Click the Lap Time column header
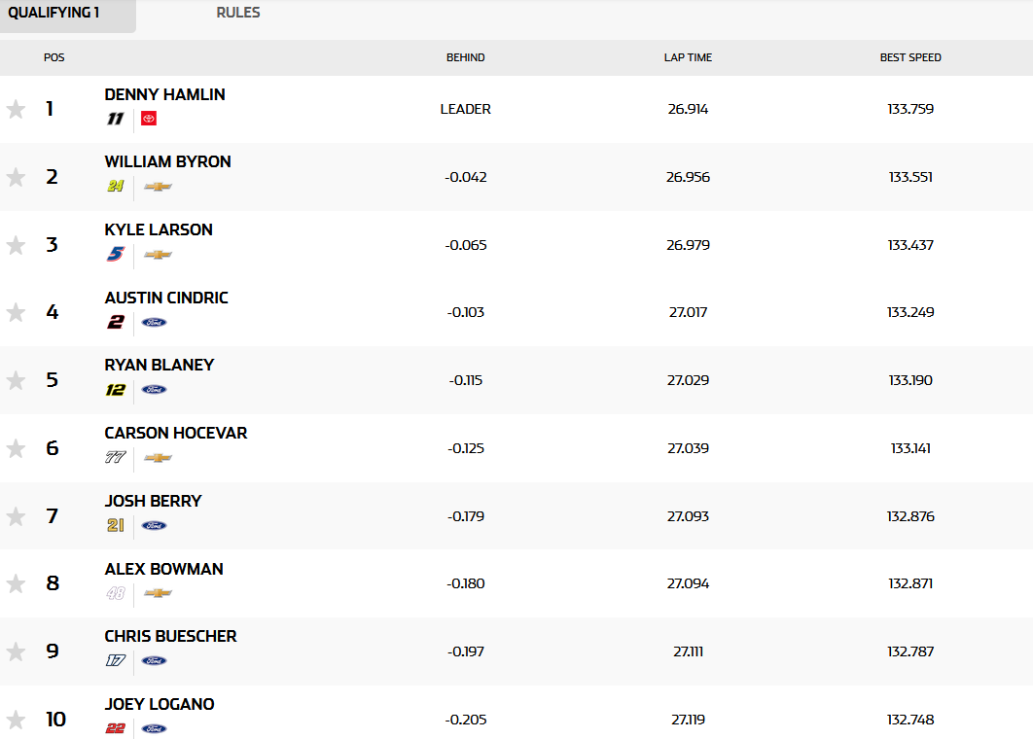The height and width of the screenshot is (739, 1033). [x=688, y=57]
